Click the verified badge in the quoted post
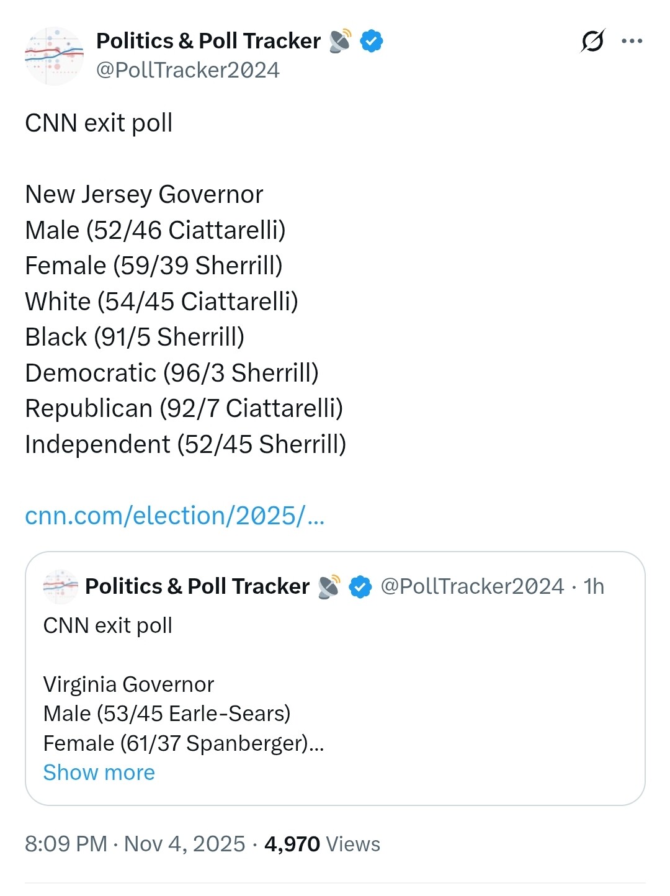This screenshot has width=670, height=896. point(360,586)
